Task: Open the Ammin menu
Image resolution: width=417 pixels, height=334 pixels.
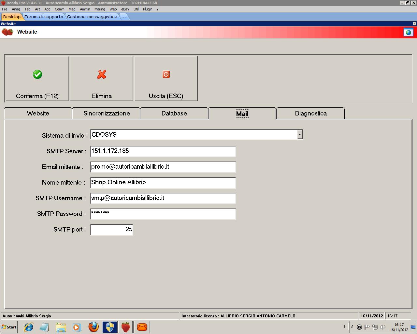Action: [x=85, y=9]
